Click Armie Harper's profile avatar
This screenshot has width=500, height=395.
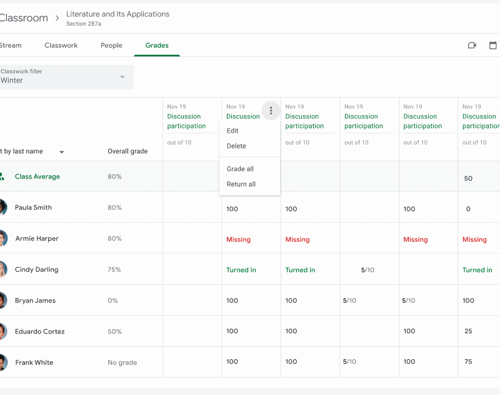coord(4,239)
